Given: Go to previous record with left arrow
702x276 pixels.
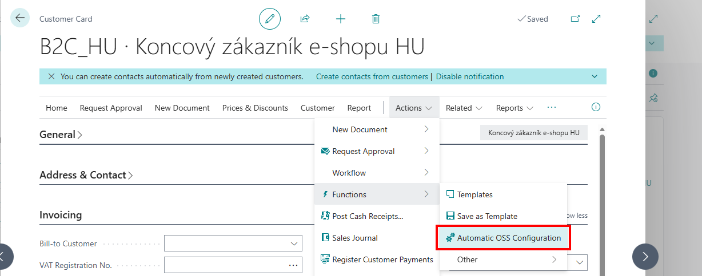Looking at the screenshot, I should [x=5, y=257].
